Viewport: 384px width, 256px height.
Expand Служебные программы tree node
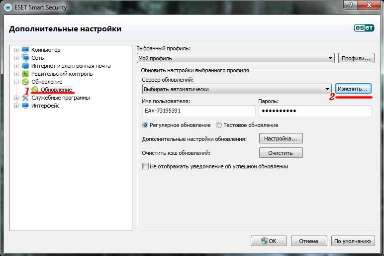click(x=16, y=98)
